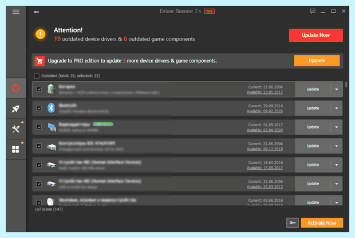Image resolution: width=355 pixels, height=238 pixels.
Task: Open the feedback chat icon
Action: tap(313, 11)
